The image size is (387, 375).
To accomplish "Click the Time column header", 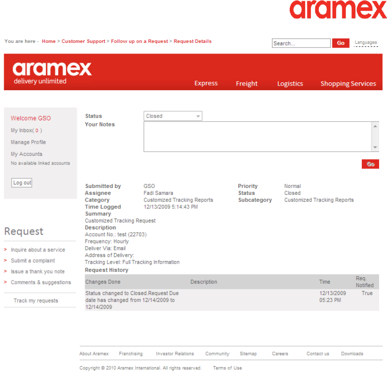I will 325,282.
